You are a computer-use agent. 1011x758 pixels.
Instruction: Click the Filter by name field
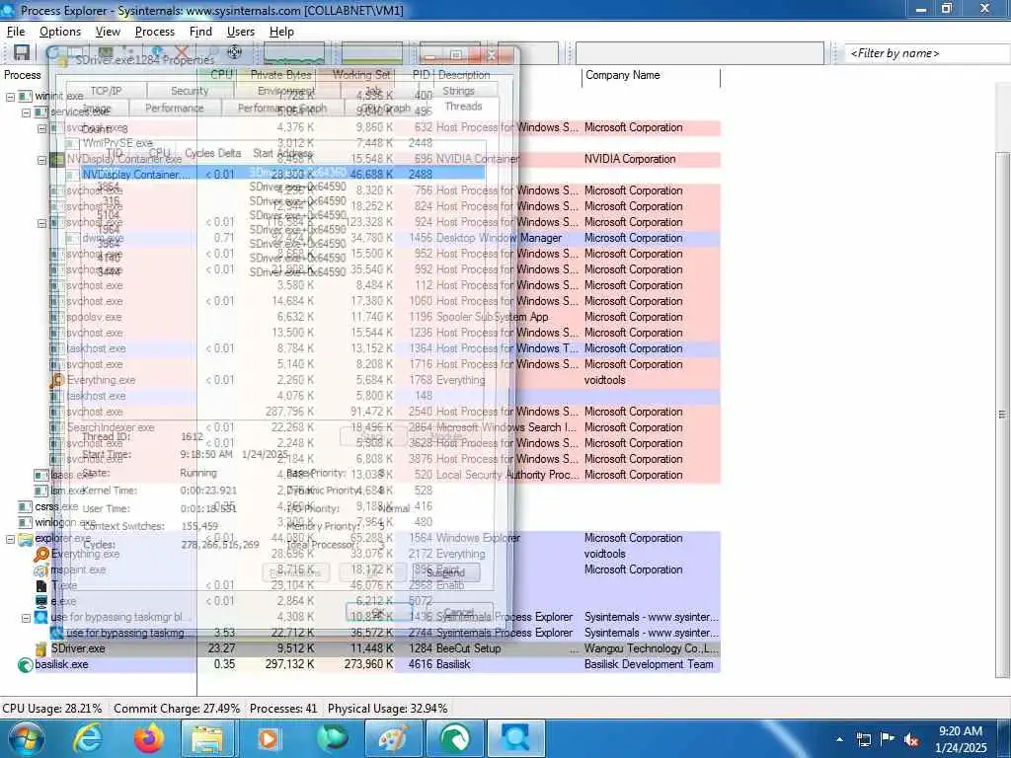(927, 53)
